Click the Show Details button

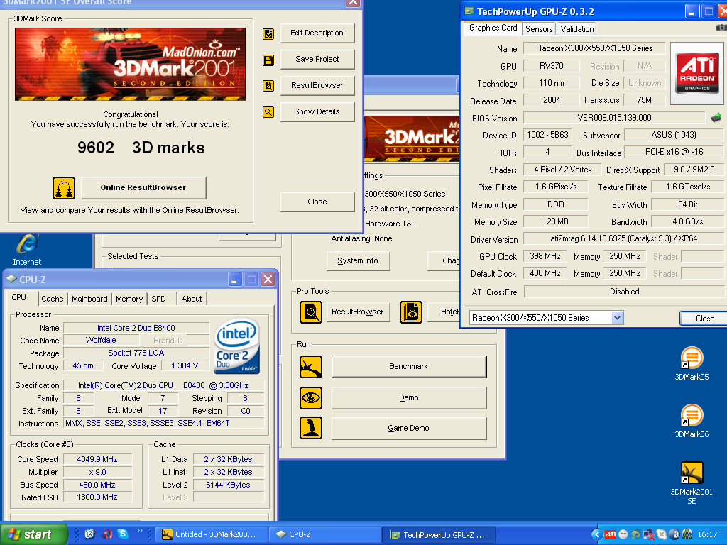click(x=317, y=111)
